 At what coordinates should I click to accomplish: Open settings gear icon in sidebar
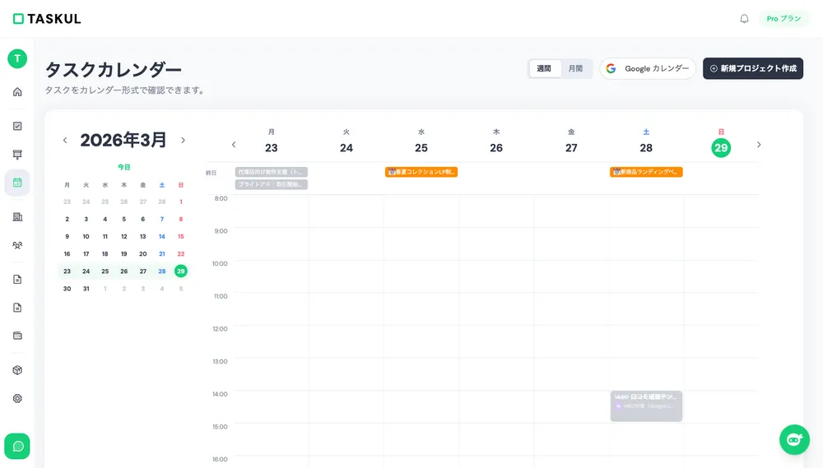pos(17,398)
